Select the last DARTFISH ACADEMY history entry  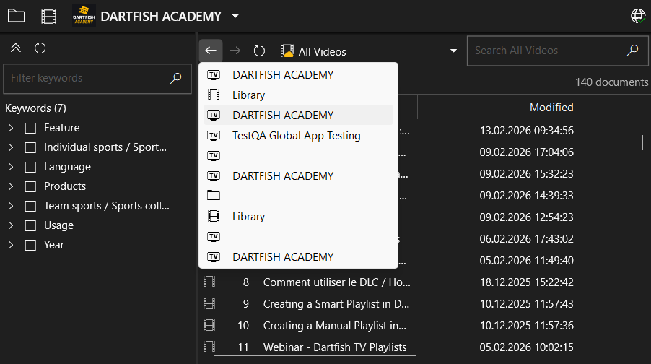point(298,257)
